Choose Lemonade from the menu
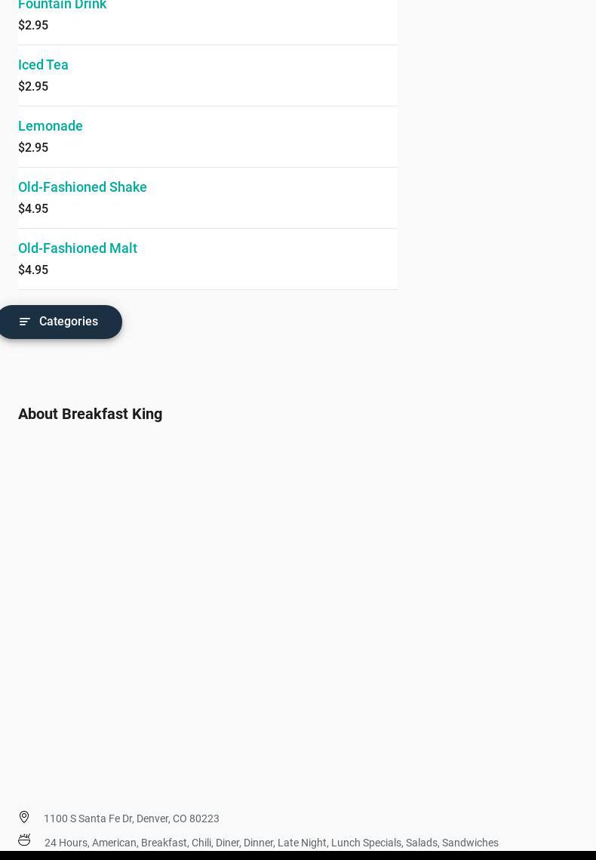This screenshot has height=860, width=596. pos(51,126)
